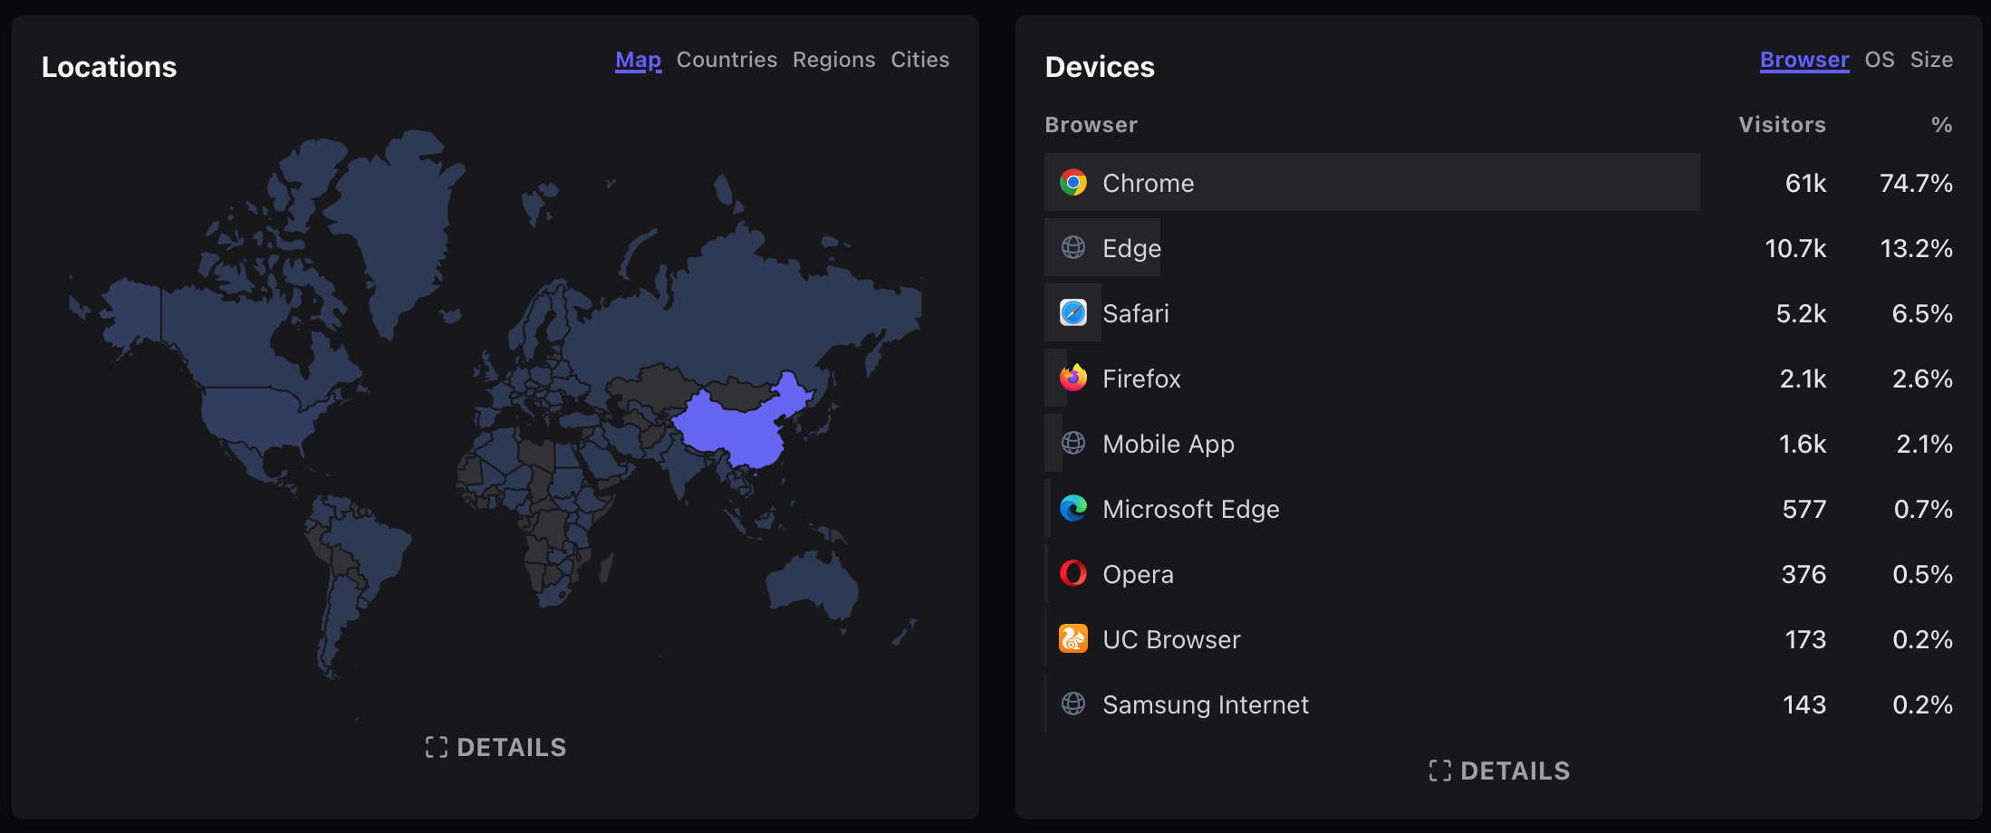The width and height of the screenshot is (1991, 833).
Task: Click the Mobile App globe icon
Action: [x=1072, y=444]
